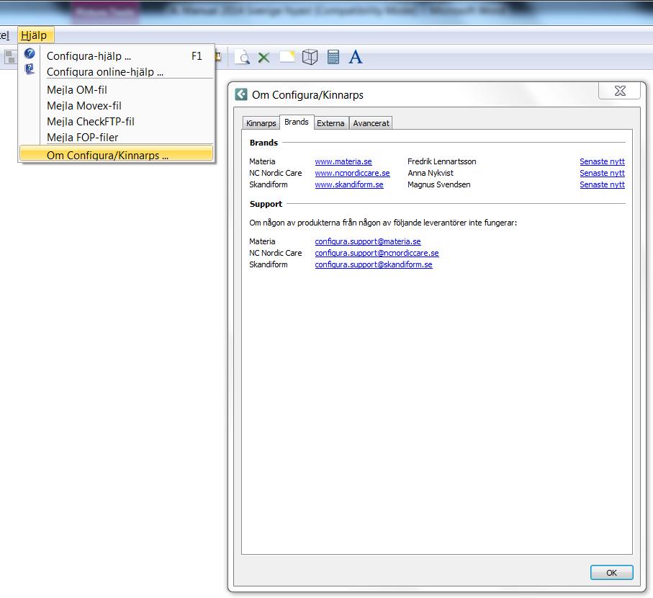Click the yellow-cornered note toolbar icon
653x598 pixels.
click(x=287, y=56)
